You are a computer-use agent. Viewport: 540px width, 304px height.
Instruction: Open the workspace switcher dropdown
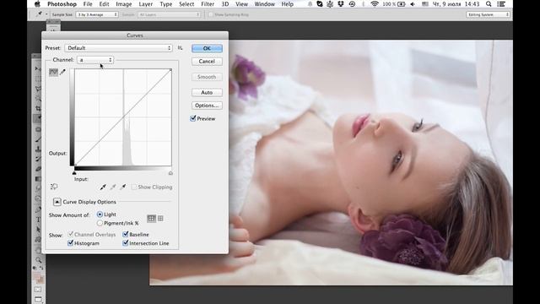488,14
